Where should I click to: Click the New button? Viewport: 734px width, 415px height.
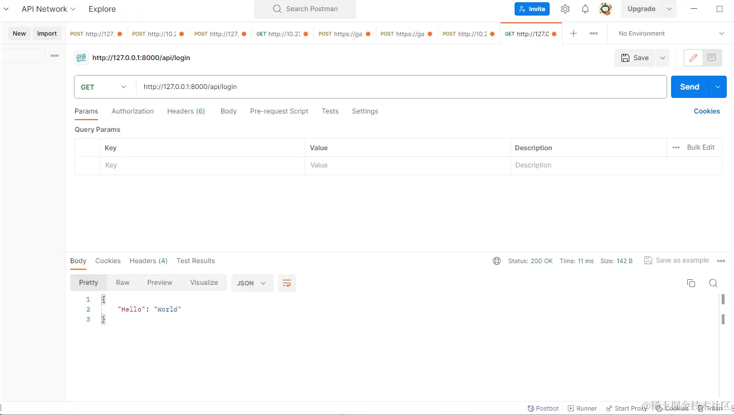[x=19, y=33]
